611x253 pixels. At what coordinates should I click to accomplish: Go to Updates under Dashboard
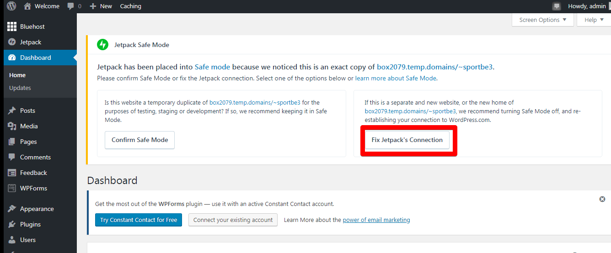(20, 88)
